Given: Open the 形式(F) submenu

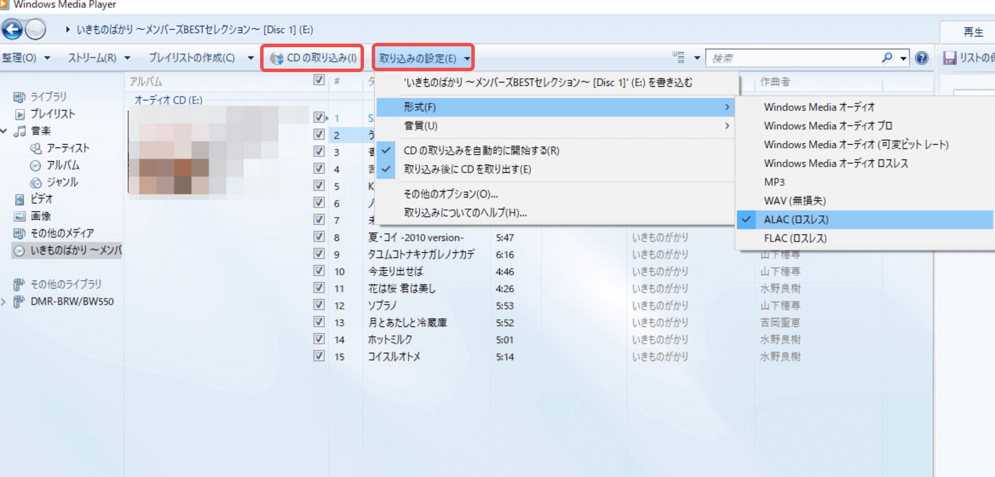Looking at the screenshot, I should [x=555, y=107].
